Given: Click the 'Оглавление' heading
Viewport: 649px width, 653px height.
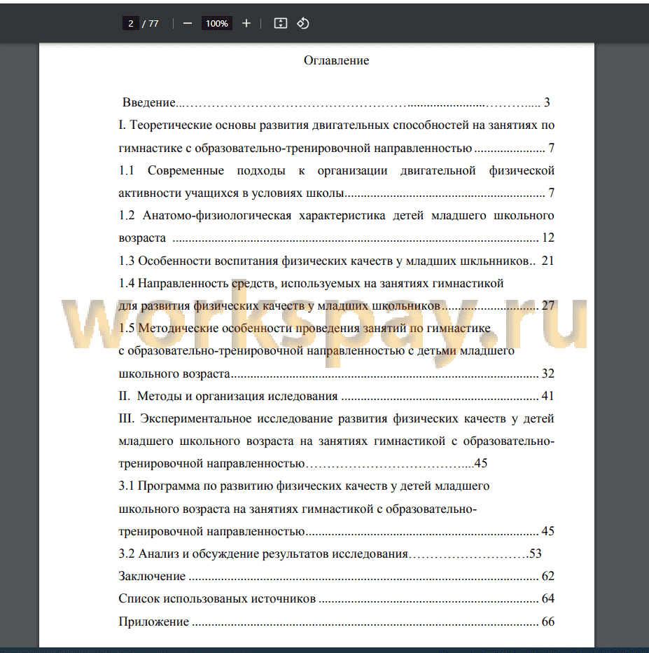Looking at the screenshot, I should 336,60.
